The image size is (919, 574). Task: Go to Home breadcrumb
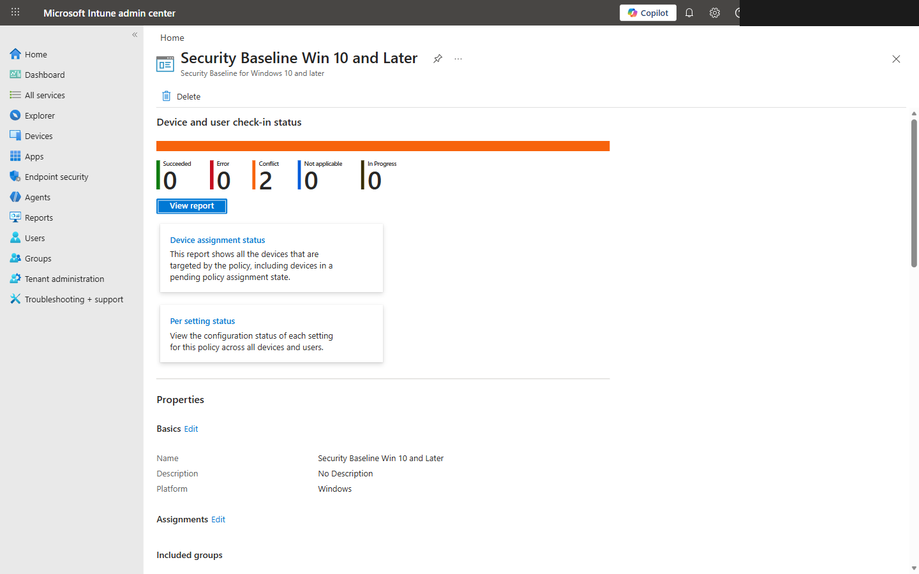pos(172,38)
